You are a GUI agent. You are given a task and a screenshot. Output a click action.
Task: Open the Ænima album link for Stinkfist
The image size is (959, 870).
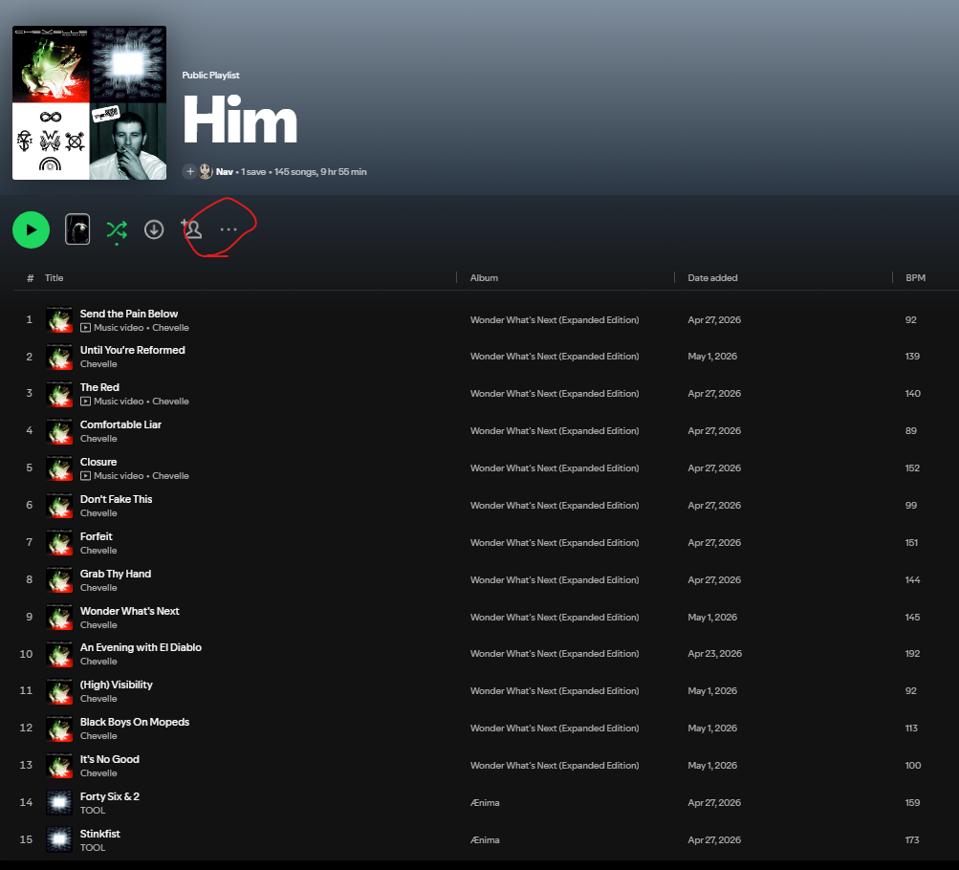tap(485, 840)
